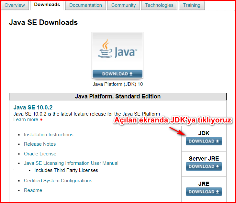This screenshot has width=236, height=203.
Task: Open the Overview tab
Action: tap(15, 5)
